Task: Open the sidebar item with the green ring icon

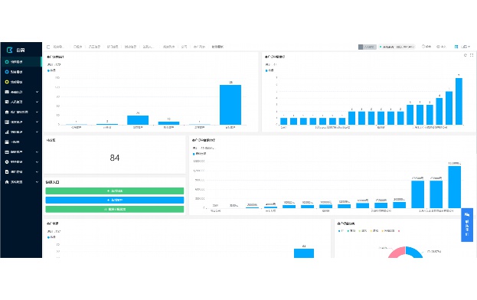Action: coord(21,62)
